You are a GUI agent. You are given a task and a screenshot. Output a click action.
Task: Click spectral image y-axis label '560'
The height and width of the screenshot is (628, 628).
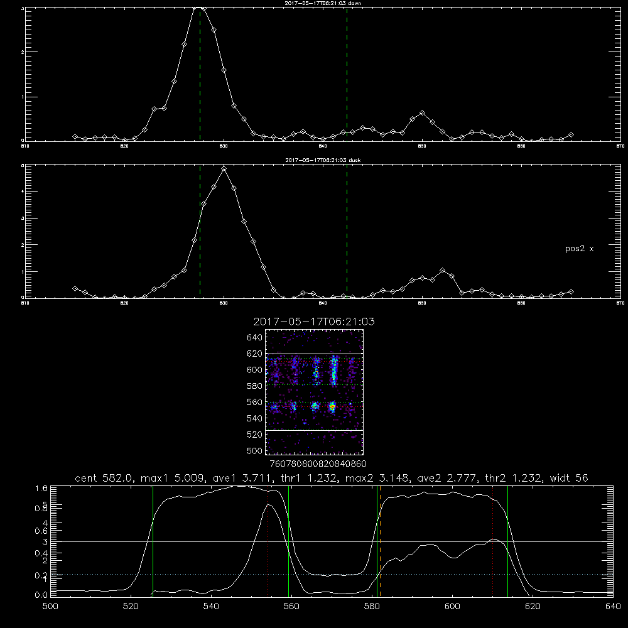(x=255, y=402)
